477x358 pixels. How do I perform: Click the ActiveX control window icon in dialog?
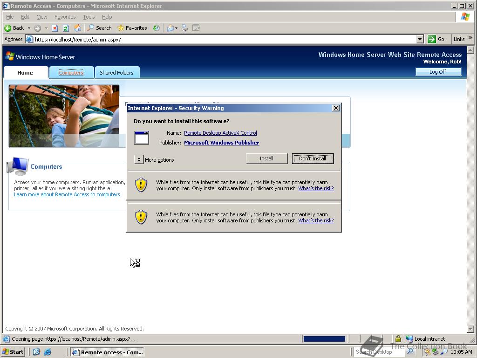(x=142, y=138)
